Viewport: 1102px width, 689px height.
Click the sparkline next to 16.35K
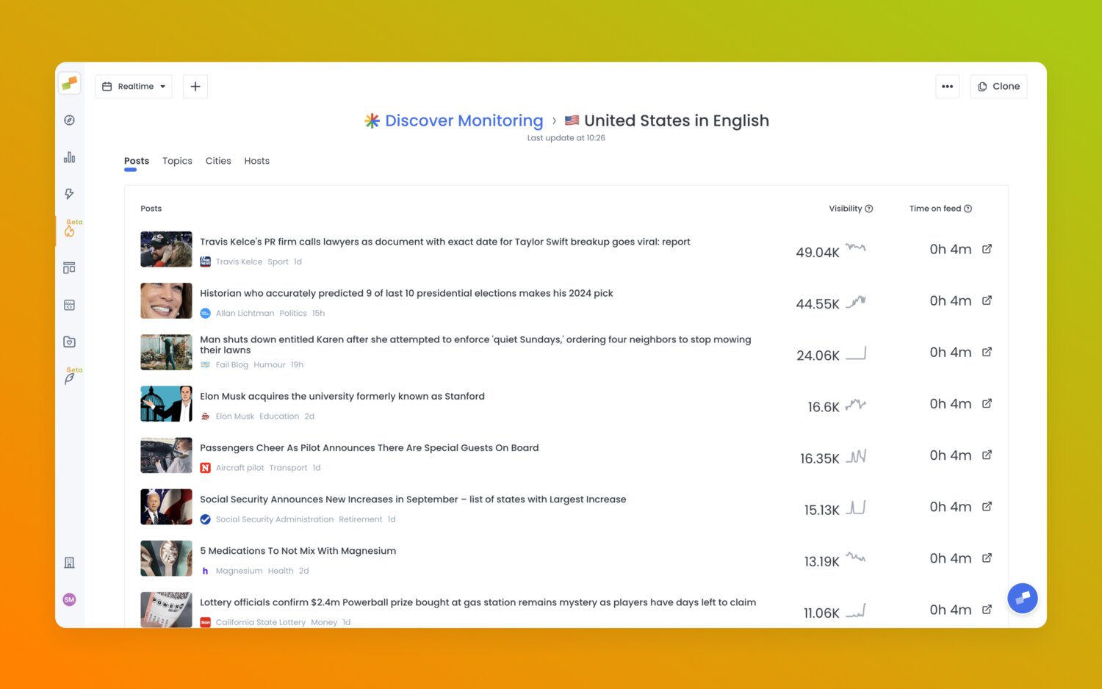pos(856,456)
